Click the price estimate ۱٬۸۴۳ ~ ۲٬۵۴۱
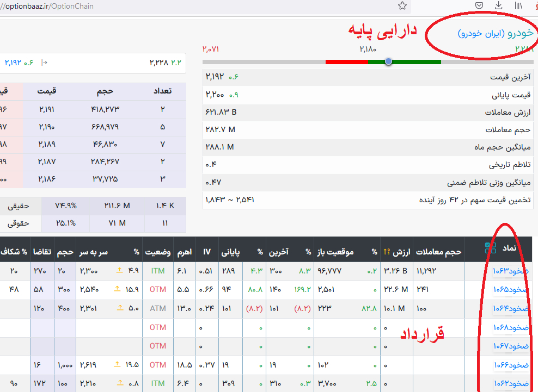 point(230,200)
